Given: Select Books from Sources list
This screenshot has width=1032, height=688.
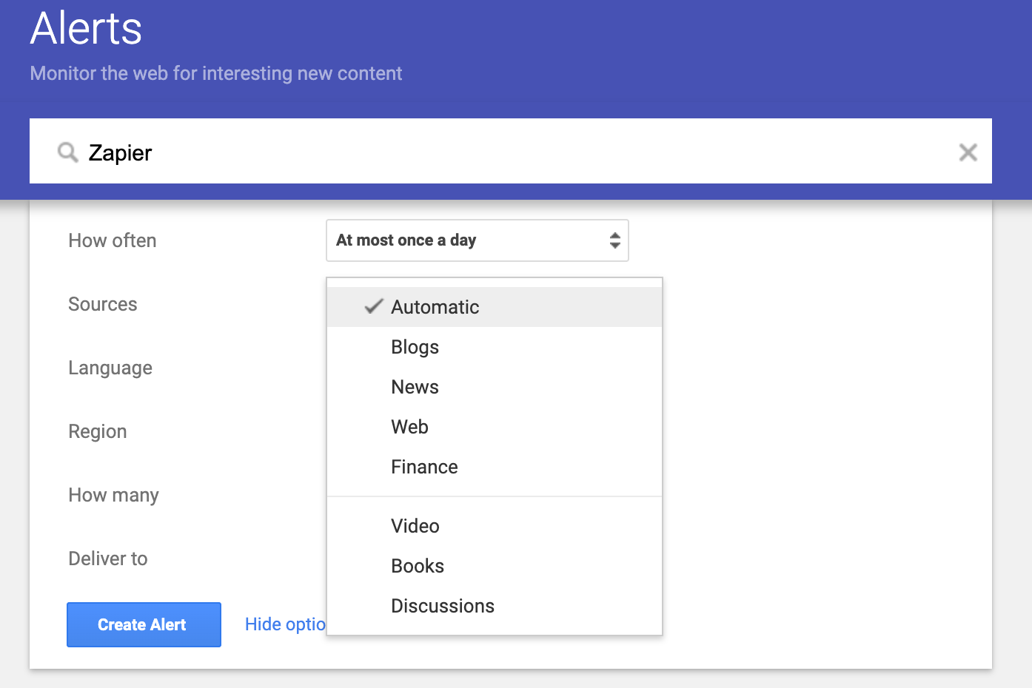Looking at the screenshot, I should [x=495, y=566].
